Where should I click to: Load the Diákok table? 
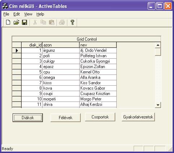click(28, 118)
